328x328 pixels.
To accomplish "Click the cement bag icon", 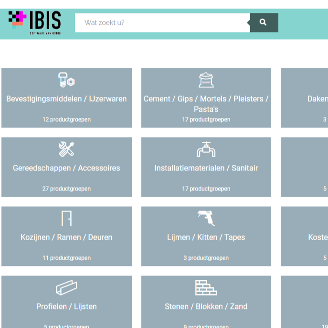I will tap(206, 80).
